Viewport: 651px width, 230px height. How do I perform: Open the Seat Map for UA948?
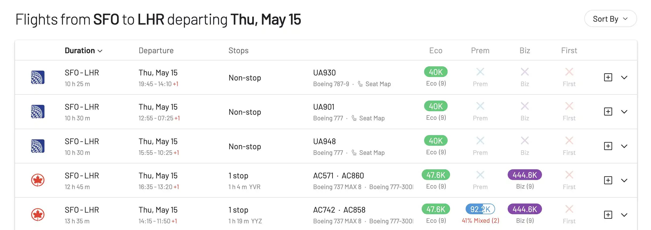(372, 153)
